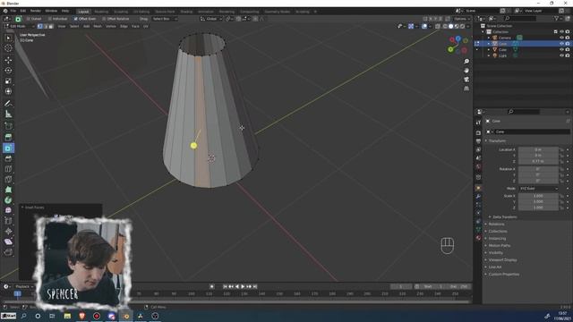Switch to vertex select mode

pyautogui.click(x=40, y=26)
